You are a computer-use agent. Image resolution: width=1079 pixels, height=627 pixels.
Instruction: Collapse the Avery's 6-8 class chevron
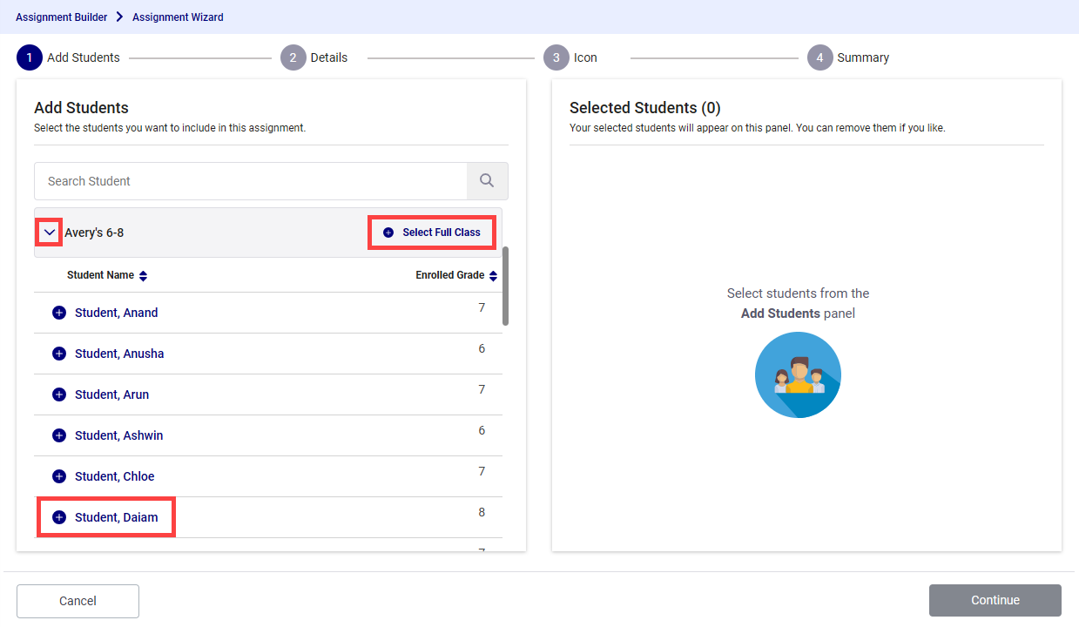[x=50, y=233]
